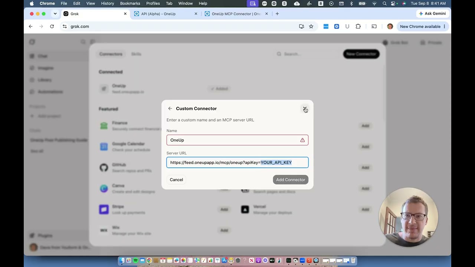Open the tab search dropdown arrow
Image resolution: width=475 pixels, height=267 pixels.
tap(55, 14)
